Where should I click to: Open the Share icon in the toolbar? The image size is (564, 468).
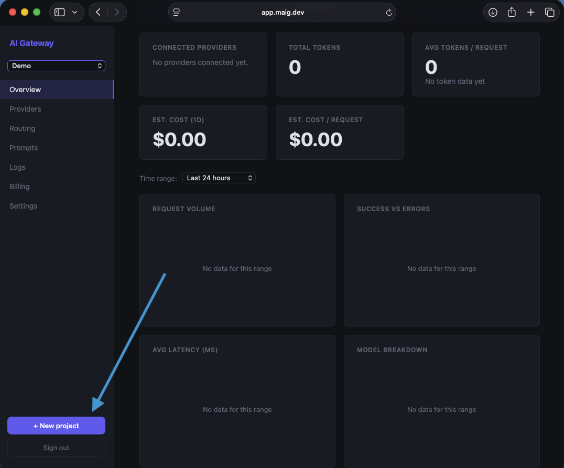click(512, 12)
